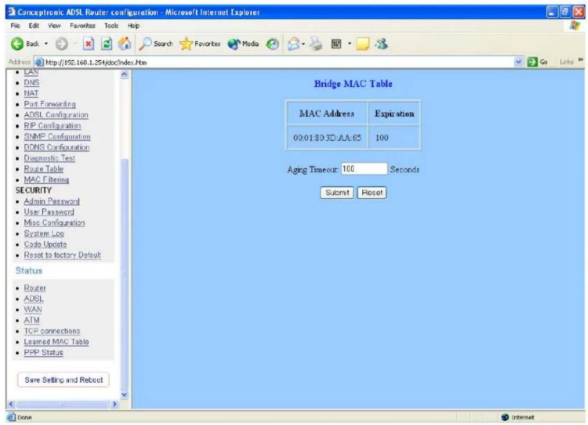Open the SNMP Configuration link
The width and height of the screenshot is (588, 425).
coord(57,136)
